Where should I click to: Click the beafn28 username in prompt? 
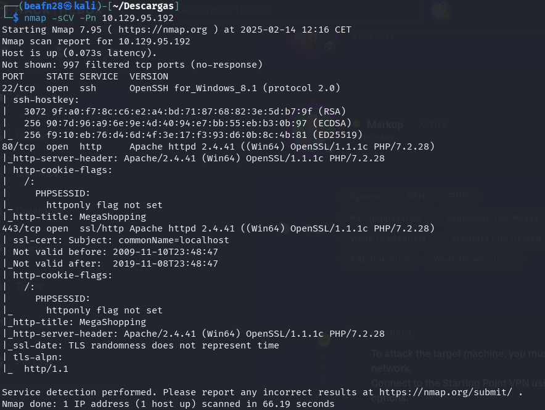43,6
